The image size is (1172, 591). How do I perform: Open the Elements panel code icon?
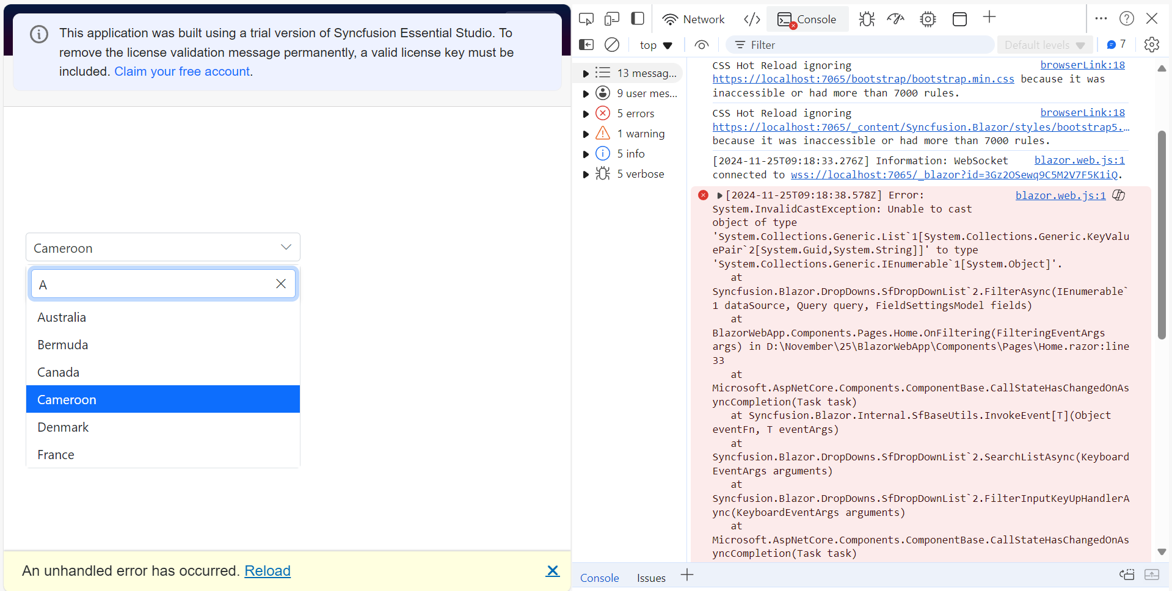click(752, 19)
